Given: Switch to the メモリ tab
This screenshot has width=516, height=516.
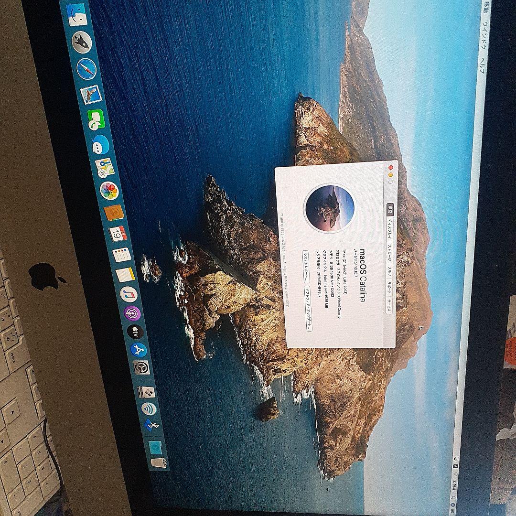Looking at the screenshot, I should click(x=389, y=271).
